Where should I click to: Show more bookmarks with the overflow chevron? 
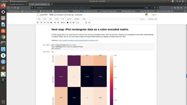point(185,11)
